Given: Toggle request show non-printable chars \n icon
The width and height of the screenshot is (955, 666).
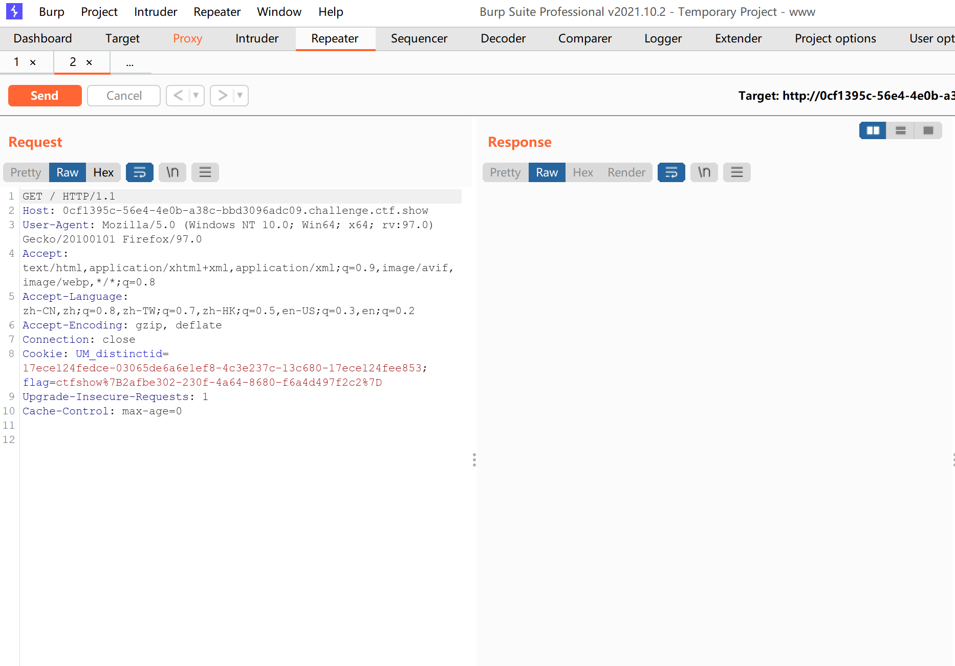Looking at the screenshot, I should 172,172.
